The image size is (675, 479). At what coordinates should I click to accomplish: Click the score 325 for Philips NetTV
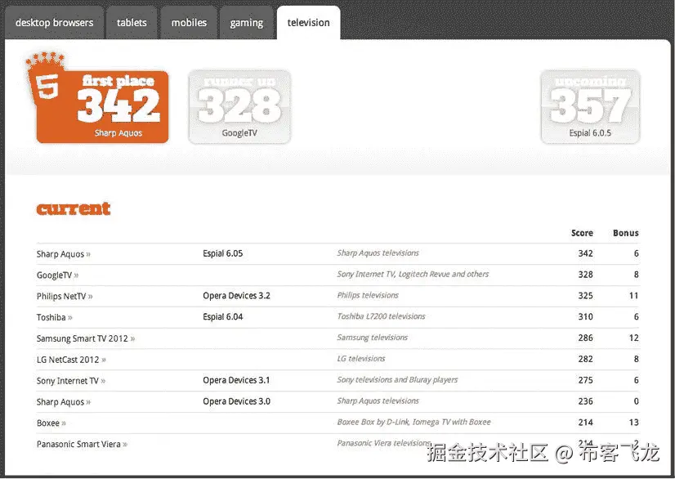pyautogui.click(x=585, y=296)
